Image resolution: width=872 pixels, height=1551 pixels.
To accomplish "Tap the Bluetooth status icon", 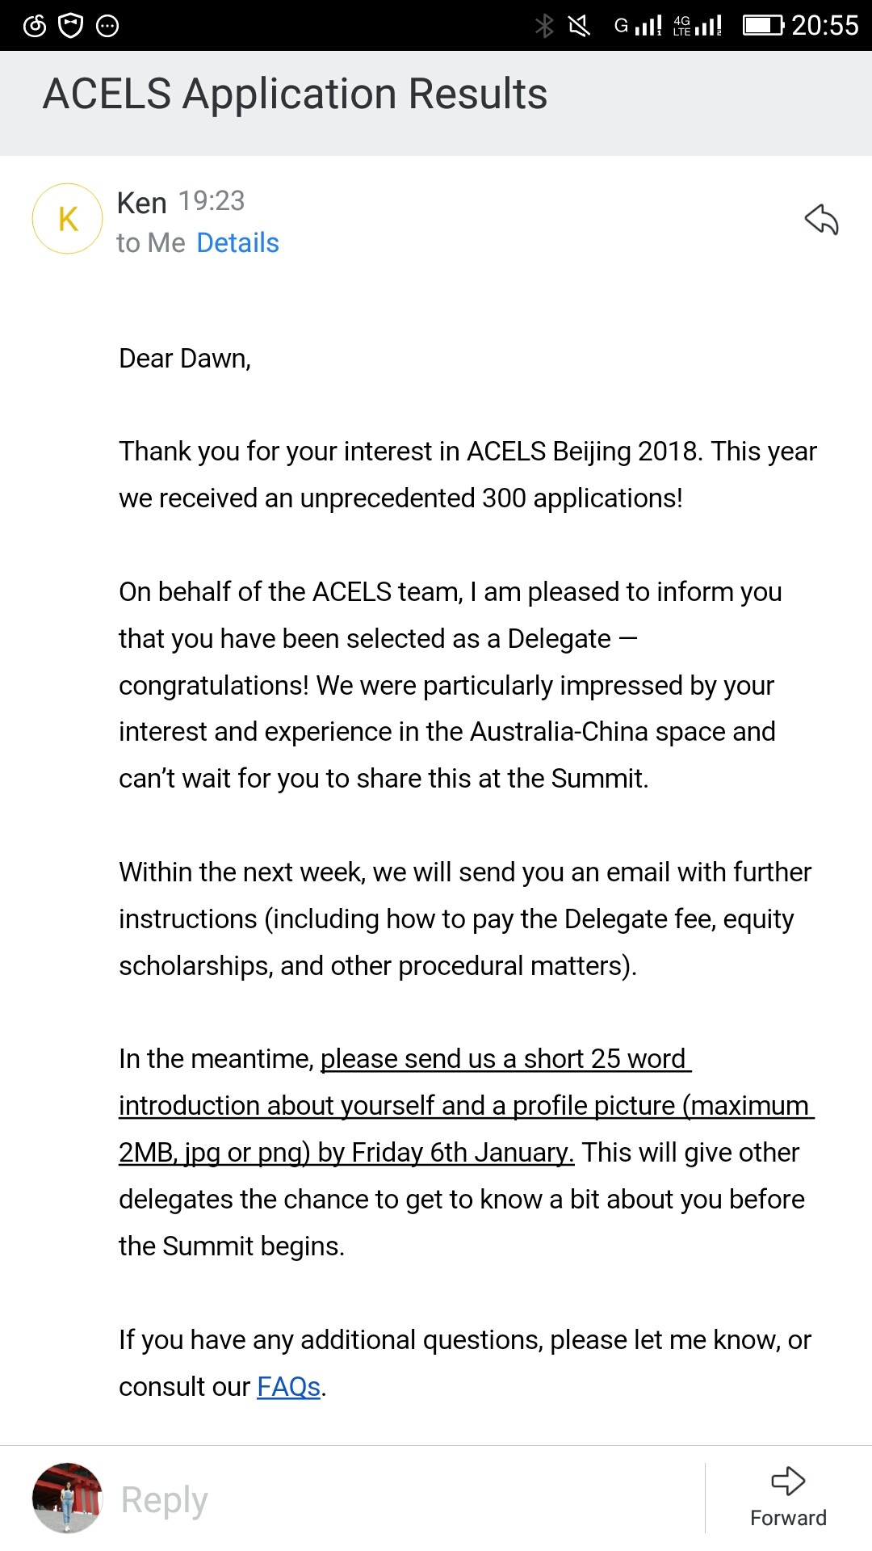I will tap(544, 26).
